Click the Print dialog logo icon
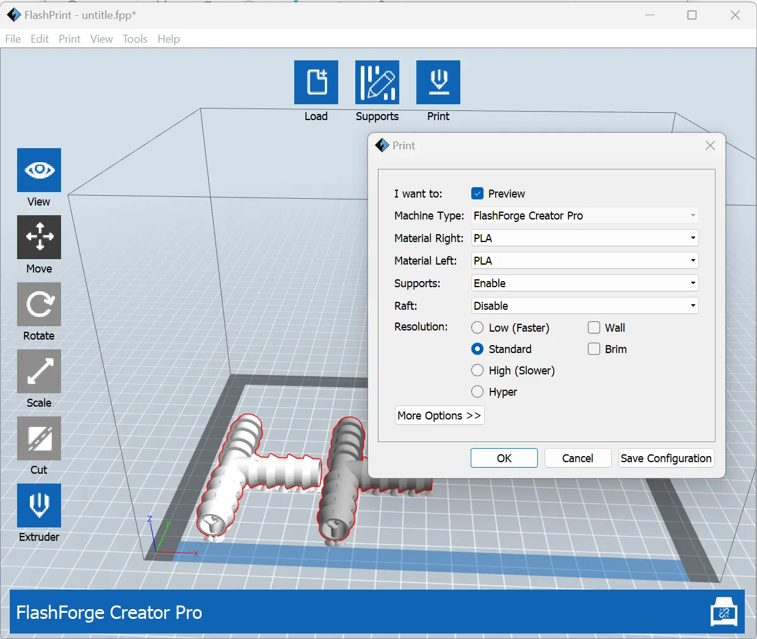Image resolution: width=757 pixels, height=639 pixels. [x=382, y=145]
